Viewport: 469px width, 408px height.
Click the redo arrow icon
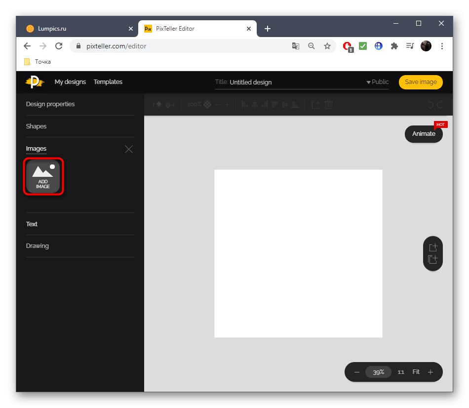tap(437, 104)
